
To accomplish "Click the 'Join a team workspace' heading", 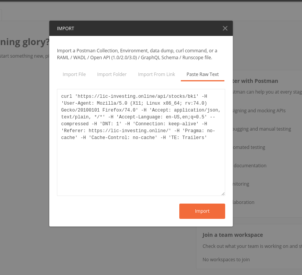I will pyautogui.click(x=232, y=235).
